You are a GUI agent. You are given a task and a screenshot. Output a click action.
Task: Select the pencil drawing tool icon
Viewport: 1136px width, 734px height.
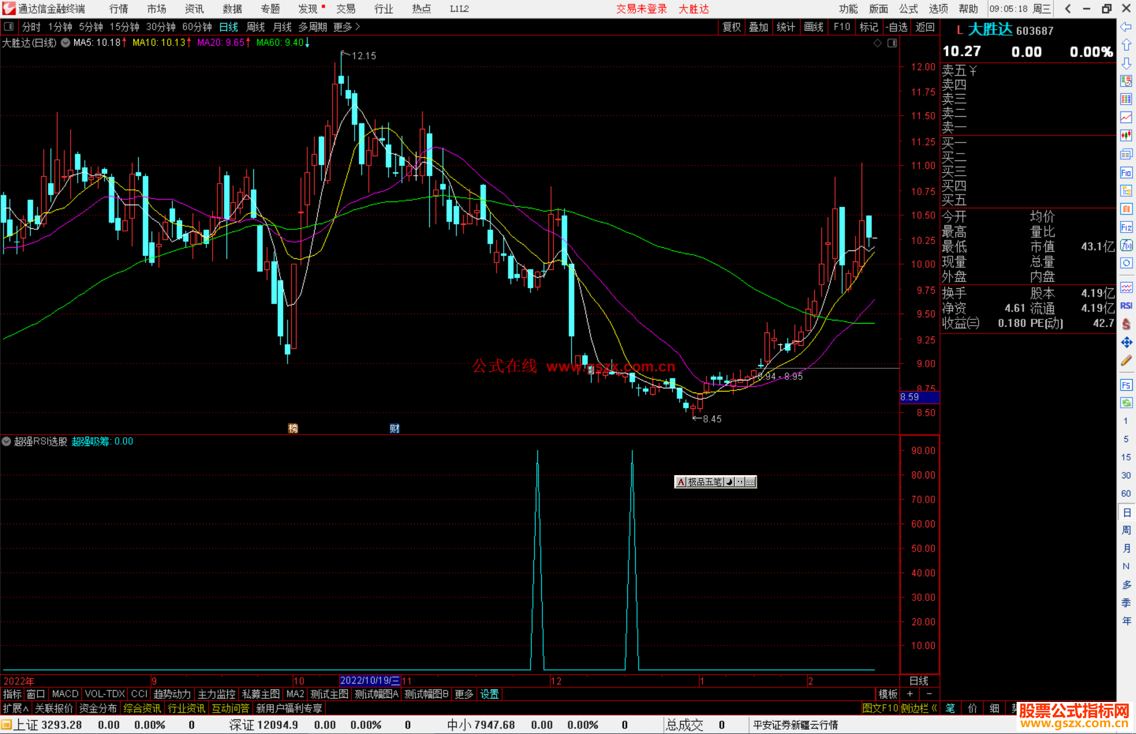tap(1126, 361)
